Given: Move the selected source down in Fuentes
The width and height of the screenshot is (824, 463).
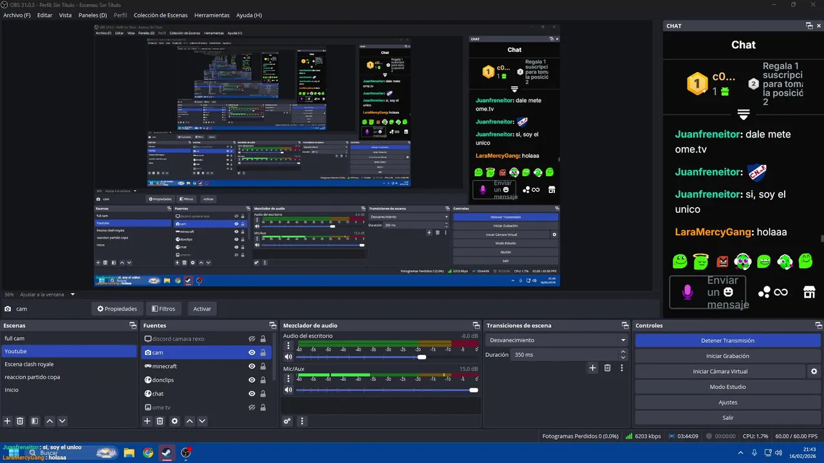Looking at the screenshot, I should tap(202, 421).
